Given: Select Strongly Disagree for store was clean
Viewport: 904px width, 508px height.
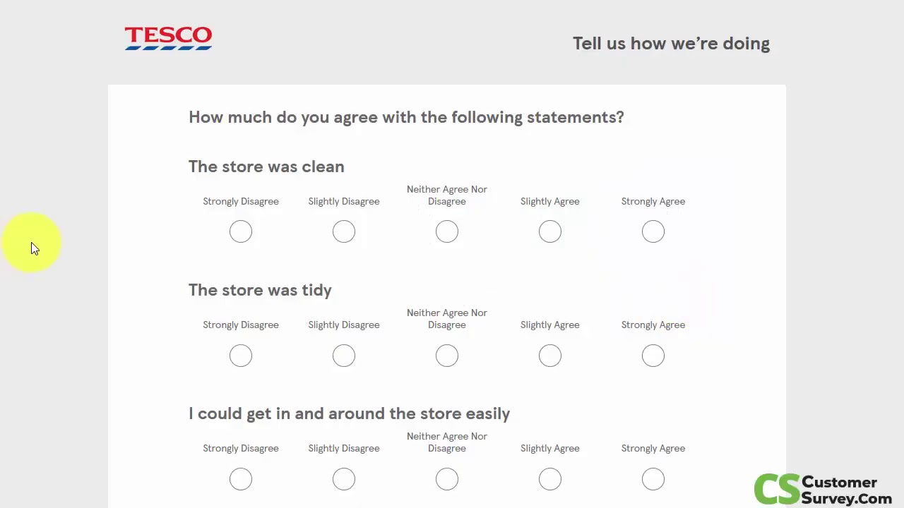Looking at the screenshot, I should tap(241, 231).
